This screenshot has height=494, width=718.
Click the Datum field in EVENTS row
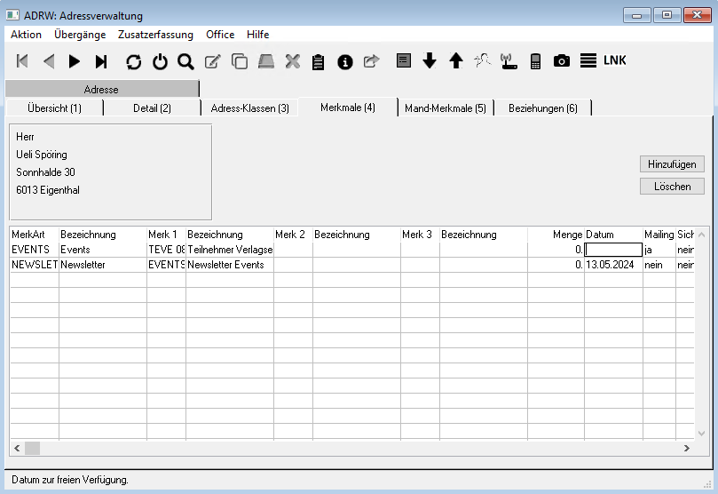click(612, 251)
